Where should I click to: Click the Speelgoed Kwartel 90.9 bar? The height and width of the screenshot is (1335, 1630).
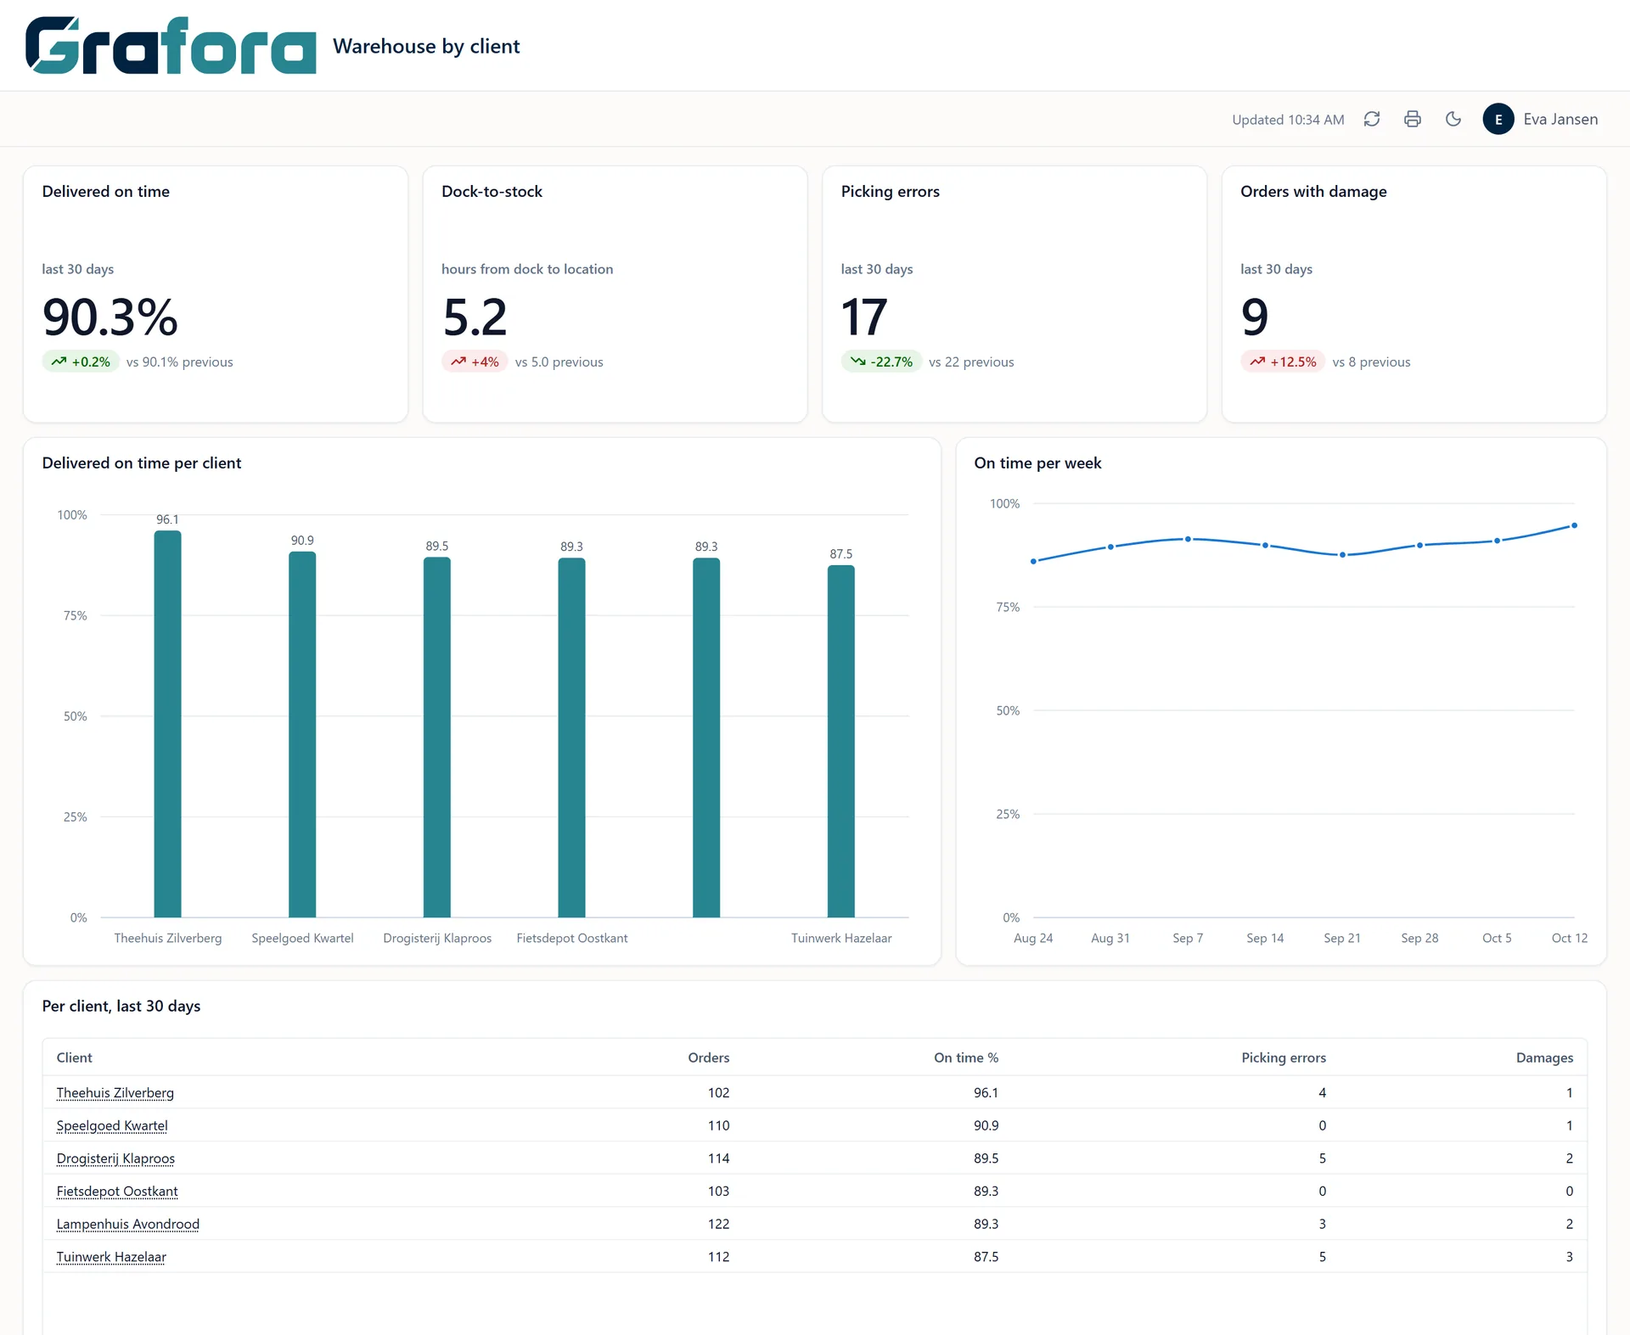pyautogui.click(x=302, y=734)
